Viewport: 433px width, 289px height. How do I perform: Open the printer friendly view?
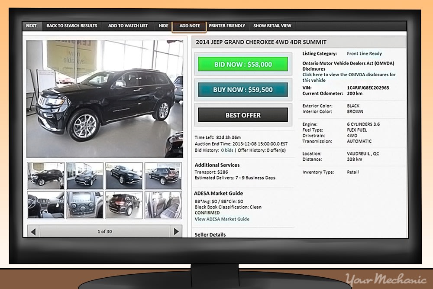[227, 26]
